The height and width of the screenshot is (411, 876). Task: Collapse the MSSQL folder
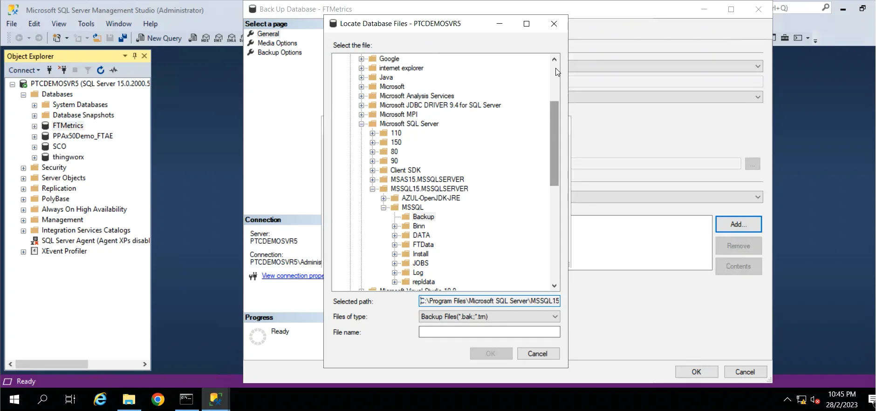point(383,208)
